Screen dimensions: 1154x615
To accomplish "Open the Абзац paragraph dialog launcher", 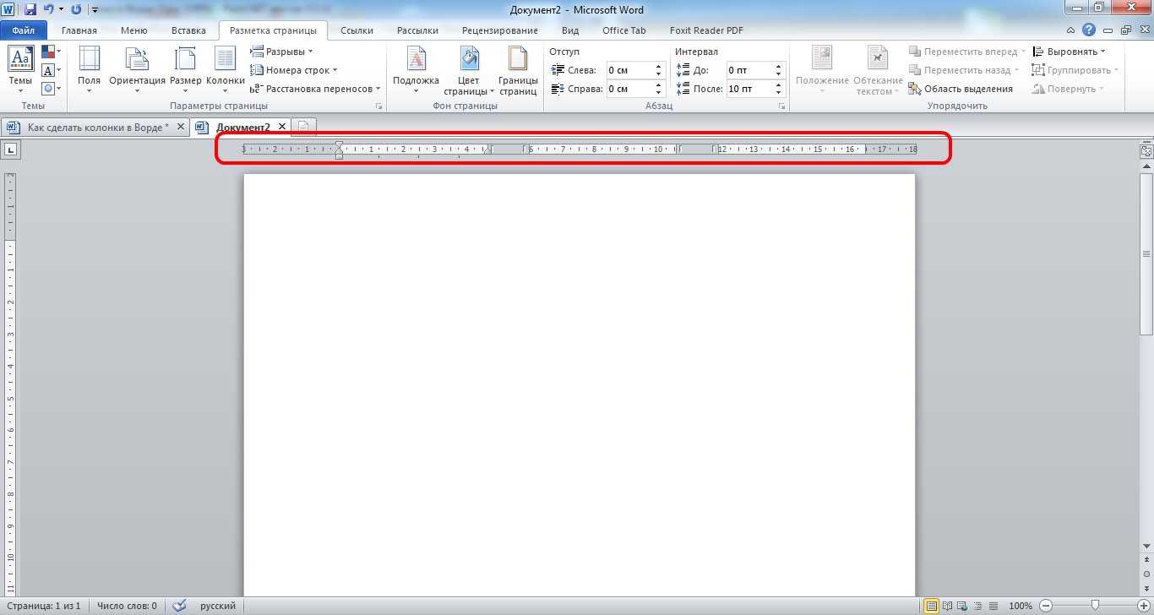I will click(782, 106).
